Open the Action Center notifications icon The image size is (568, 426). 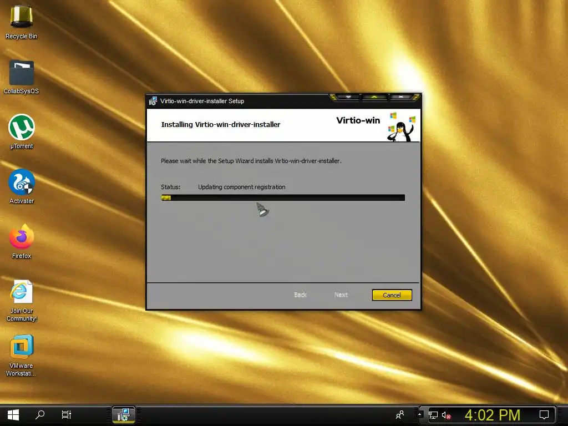point(544,415)
